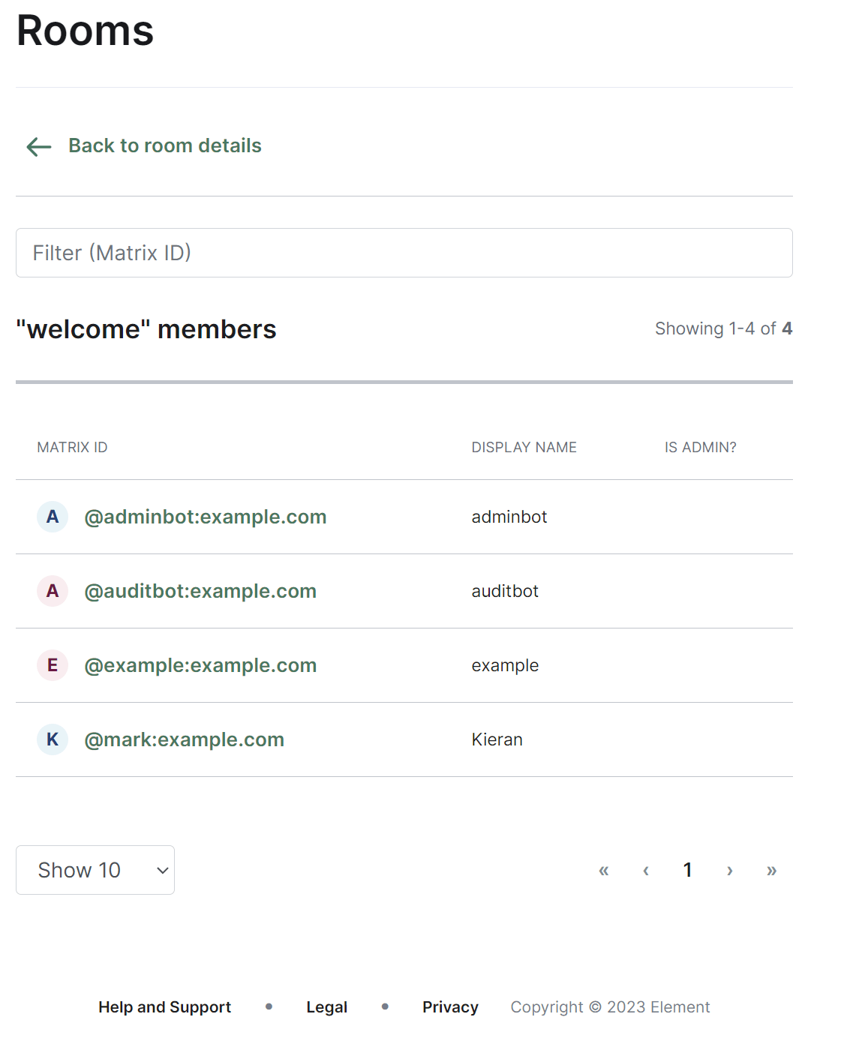Go to previous page chevron
This screenshot has width=850, height=1053.
(646, 870)
